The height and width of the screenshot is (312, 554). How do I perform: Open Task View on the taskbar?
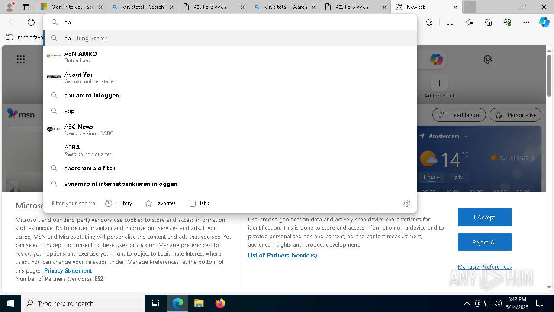point(156,303)
